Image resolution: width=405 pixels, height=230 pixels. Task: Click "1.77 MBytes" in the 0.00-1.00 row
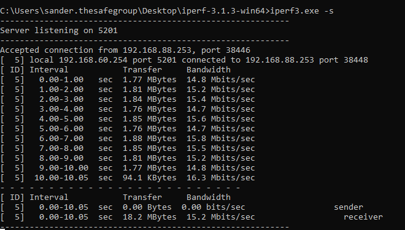150,80
